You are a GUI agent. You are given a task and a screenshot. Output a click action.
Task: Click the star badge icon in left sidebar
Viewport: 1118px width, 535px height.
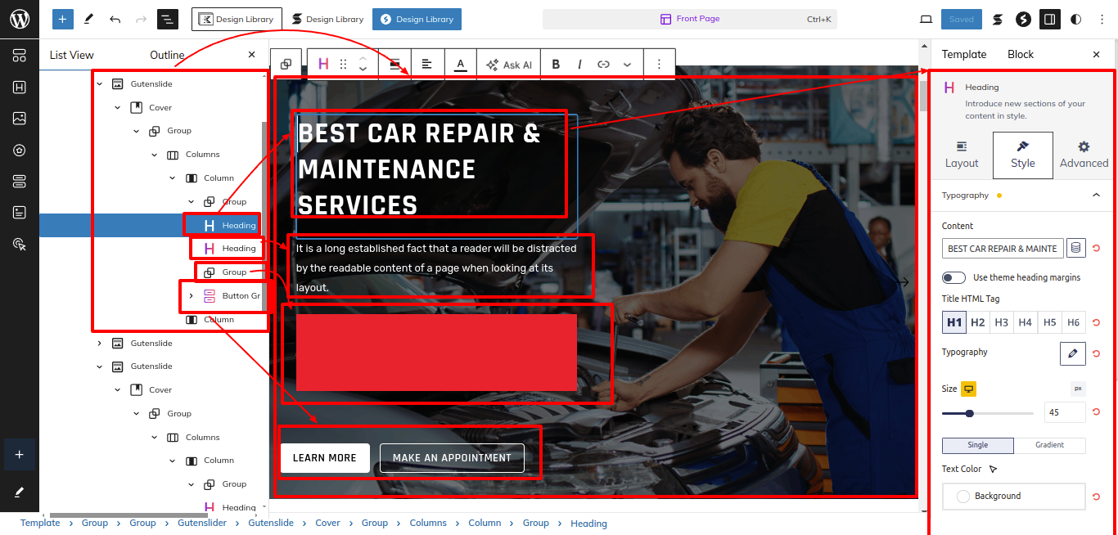[x=20, y=150]
